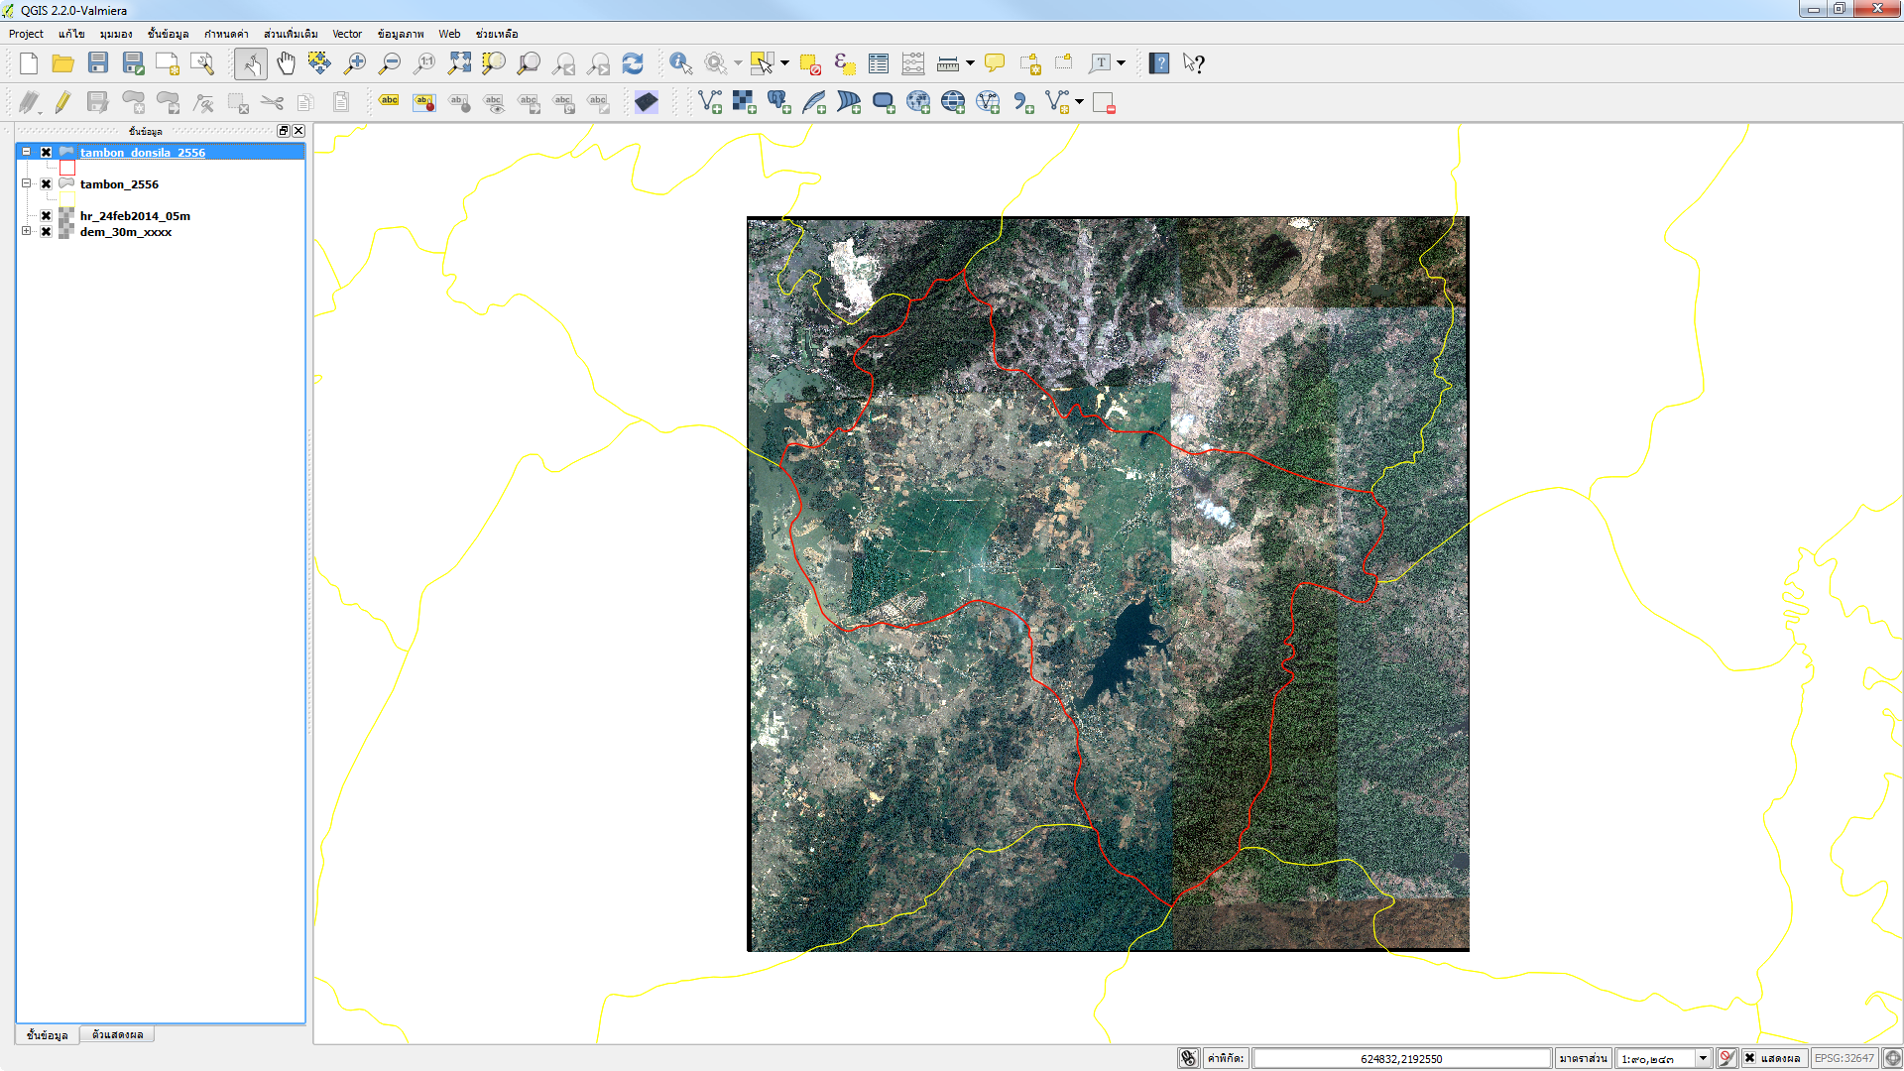Select the Pan Map hand tool
The width and height of the screenshot is (1904, 1071).
286,63
